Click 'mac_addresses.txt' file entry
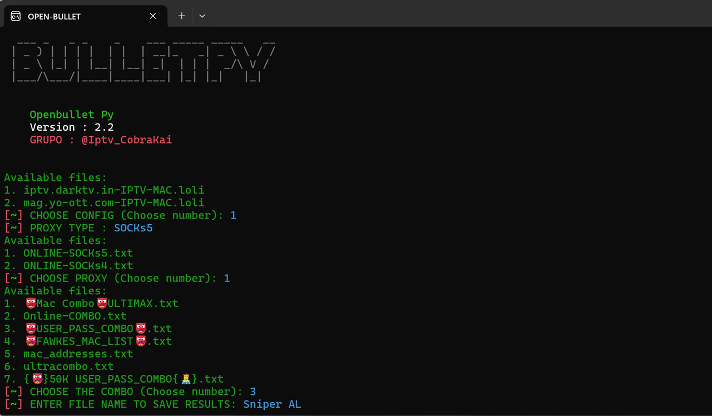The width and height of the screenshot is (712, 416). (x=78, y=354)
